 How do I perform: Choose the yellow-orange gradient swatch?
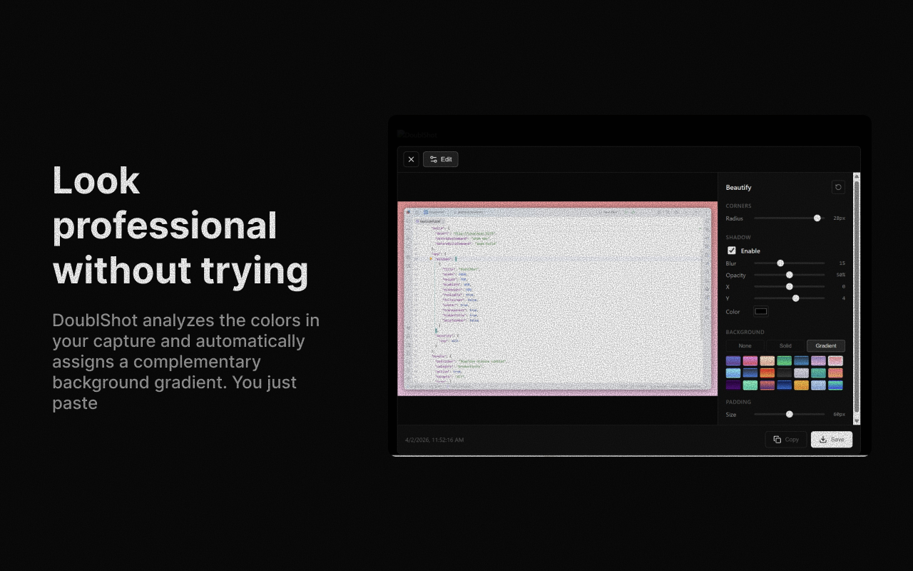(x=802, y=385)
